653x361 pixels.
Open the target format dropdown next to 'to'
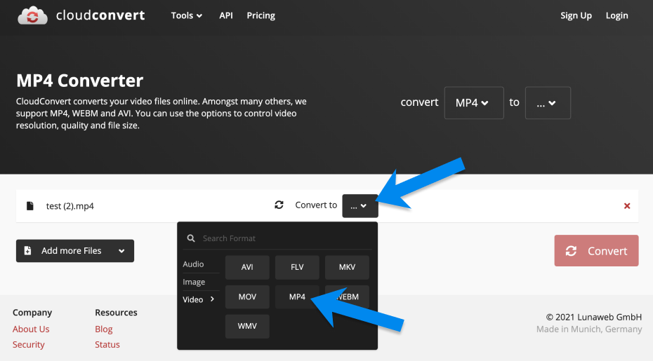pyautogui.click(x=548, y=103)
